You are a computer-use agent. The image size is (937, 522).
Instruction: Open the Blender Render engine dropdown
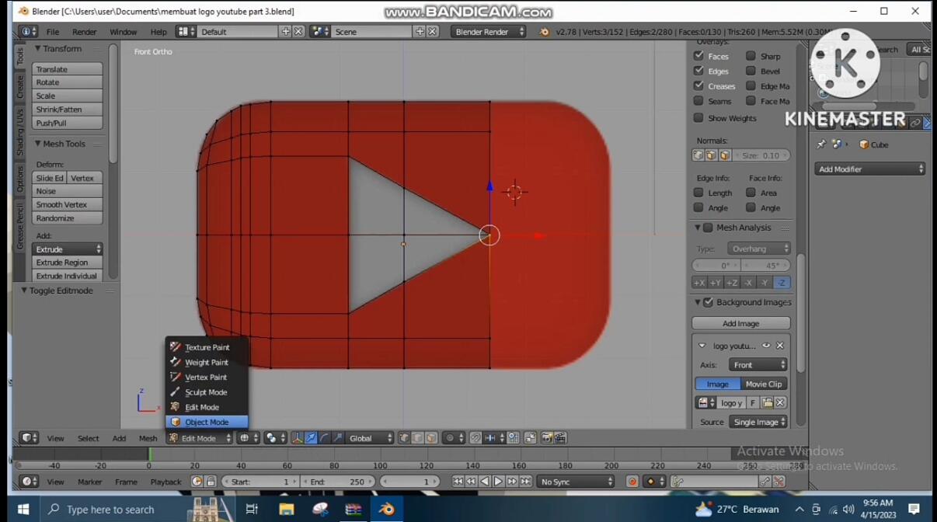click(x=489, y=31)
